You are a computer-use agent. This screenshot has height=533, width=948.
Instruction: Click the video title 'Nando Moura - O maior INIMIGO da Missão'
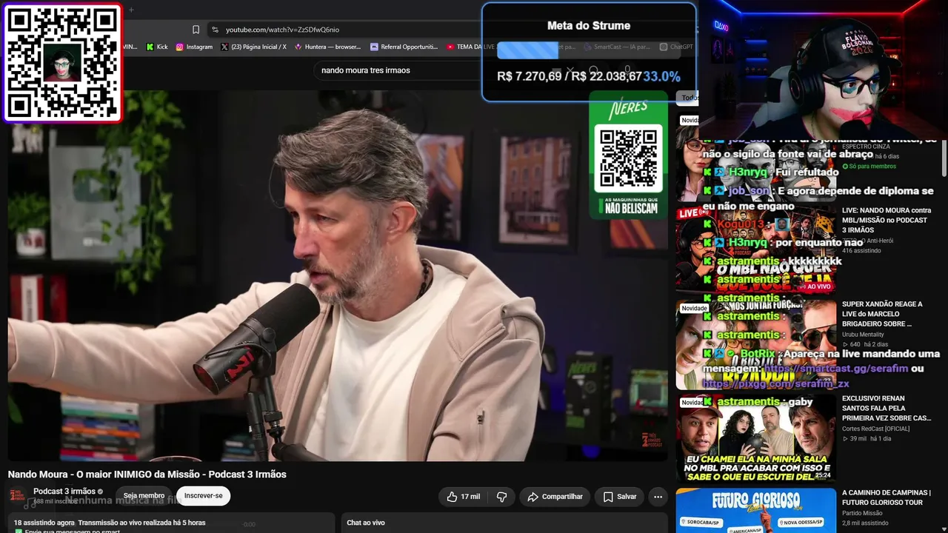(147, 475)
